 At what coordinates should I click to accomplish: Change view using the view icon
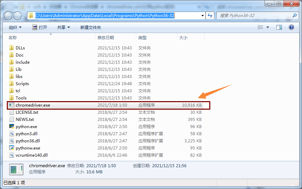pyautogui.click(x=260, y=27)
